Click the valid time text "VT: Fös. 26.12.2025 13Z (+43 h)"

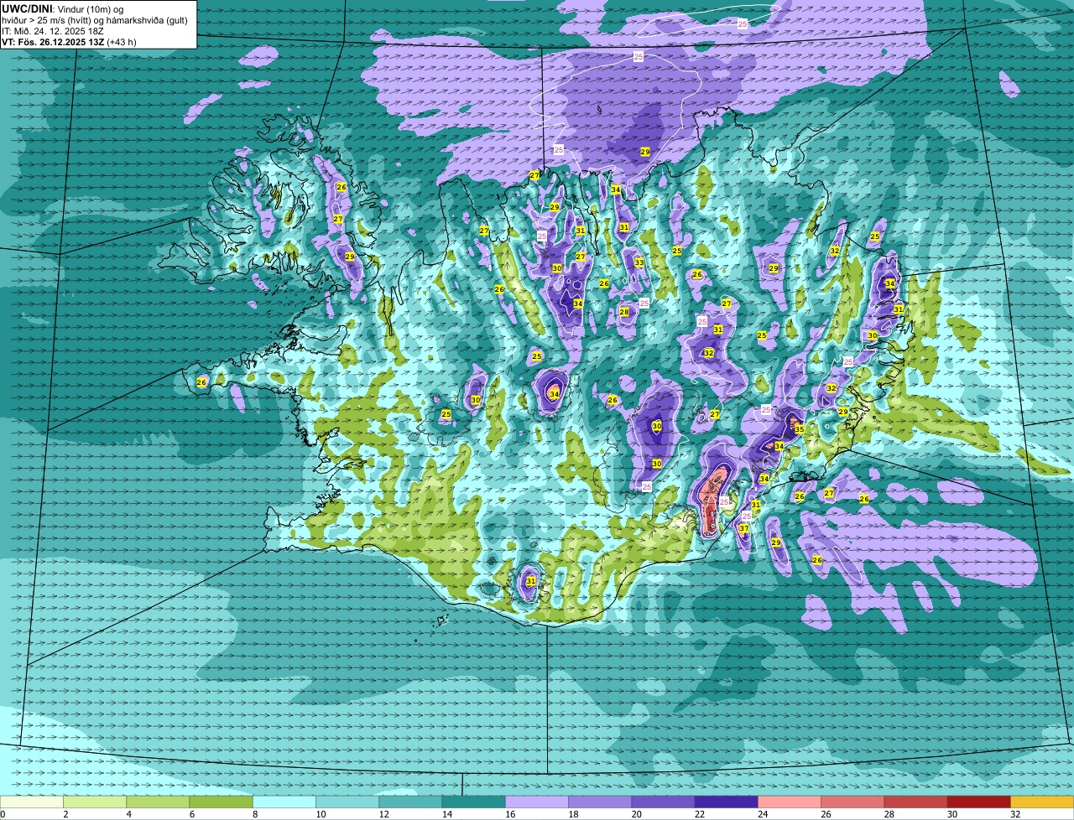click(69, 42)
